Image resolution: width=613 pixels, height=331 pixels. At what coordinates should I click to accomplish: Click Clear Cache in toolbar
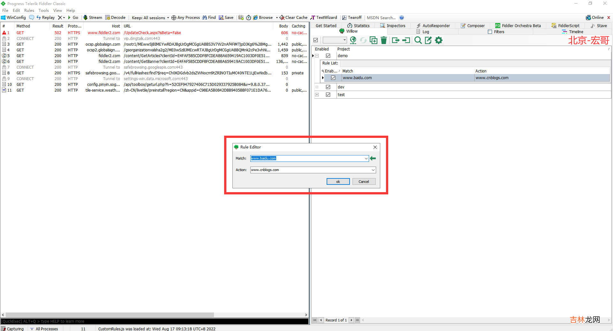click(x=293, y=18)
